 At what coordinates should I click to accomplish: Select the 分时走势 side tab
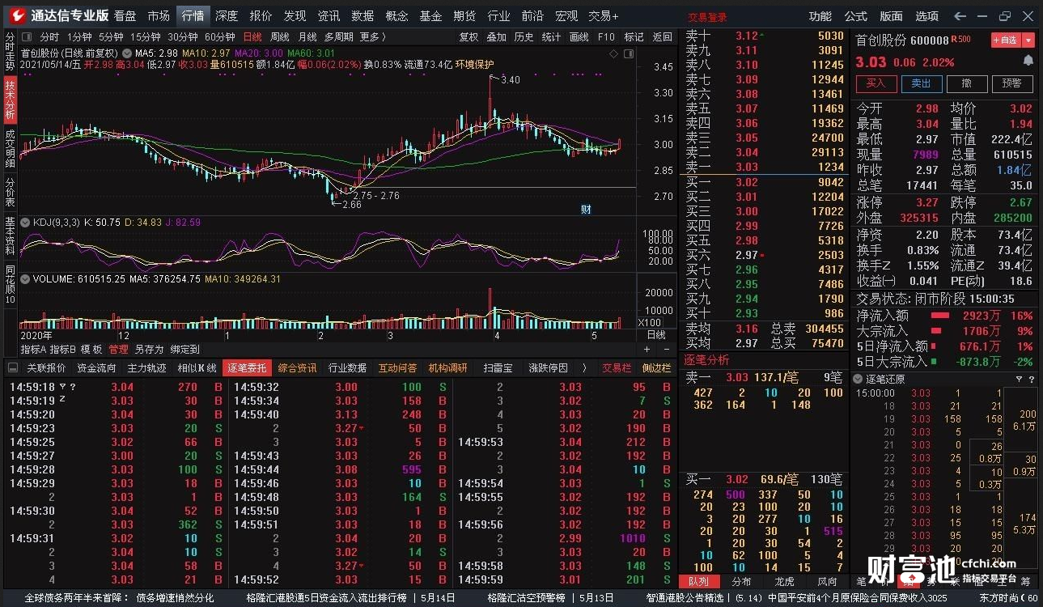tap(10, 52)
